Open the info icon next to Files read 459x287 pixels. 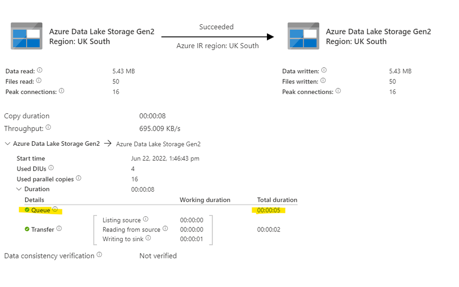tap(39, 80)
